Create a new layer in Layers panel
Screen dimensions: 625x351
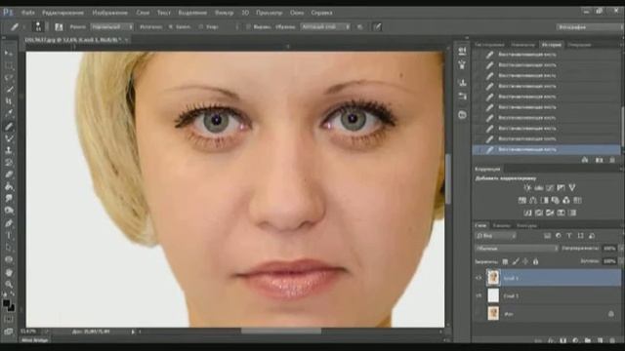pos(600,340)
